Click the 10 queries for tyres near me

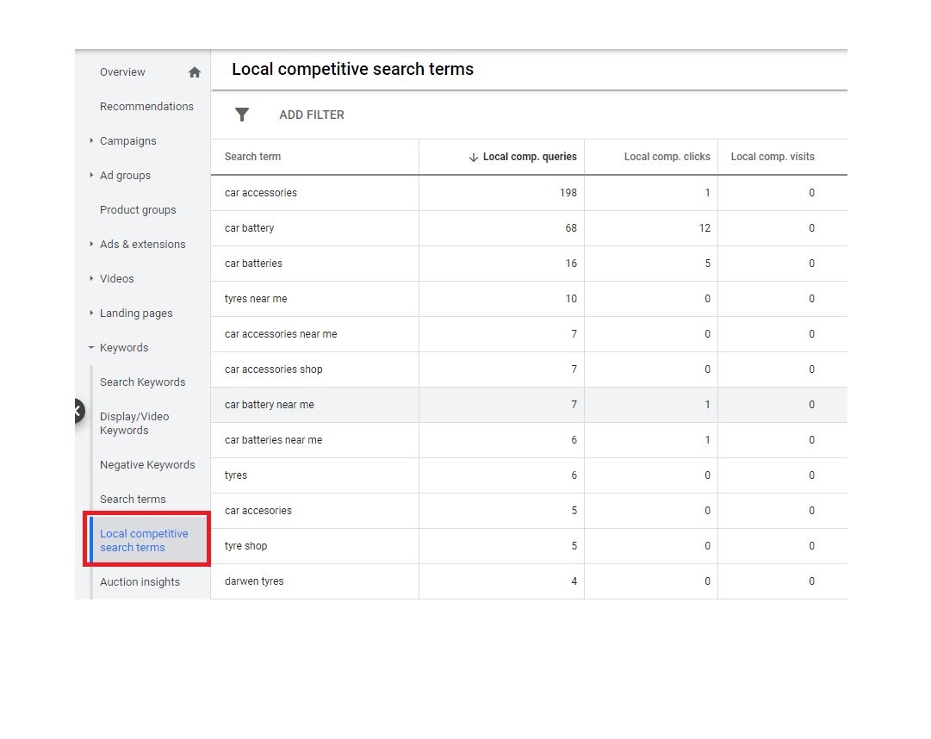click(x=571, y=299)
